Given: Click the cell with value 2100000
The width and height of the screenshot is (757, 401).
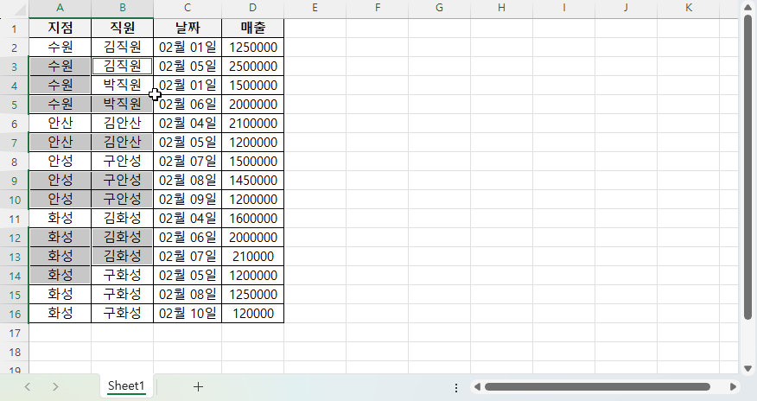Looking at the screenshot, I should [x=253, y=123].
